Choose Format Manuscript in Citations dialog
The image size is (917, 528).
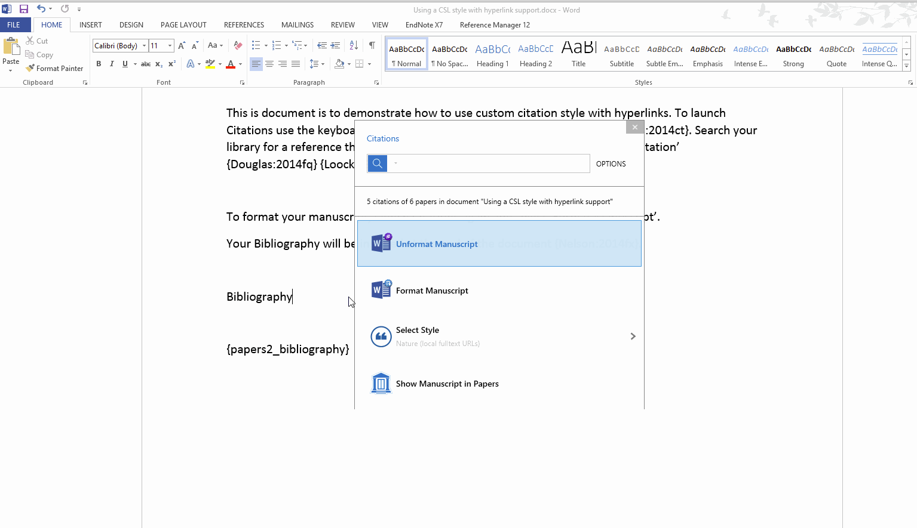pyautogui.click(x=432, y=291)
